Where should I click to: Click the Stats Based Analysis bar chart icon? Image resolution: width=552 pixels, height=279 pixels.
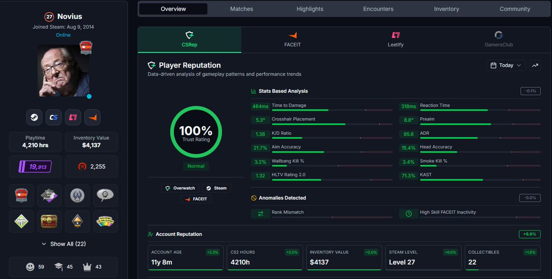(x=253, y=91)
